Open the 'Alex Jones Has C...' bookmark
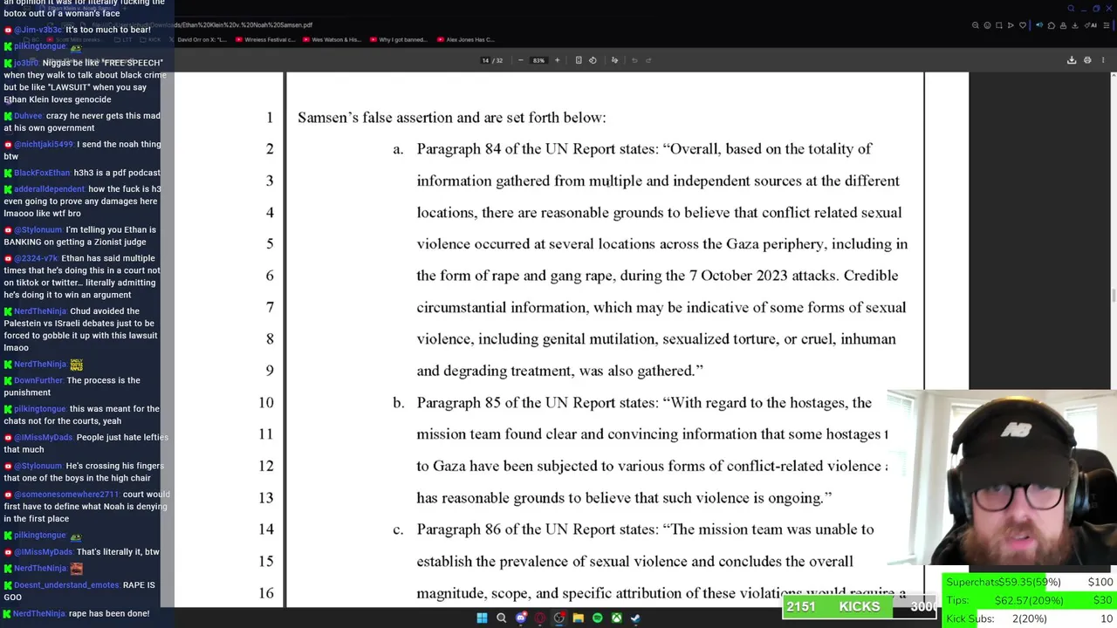 click(467, 39)
